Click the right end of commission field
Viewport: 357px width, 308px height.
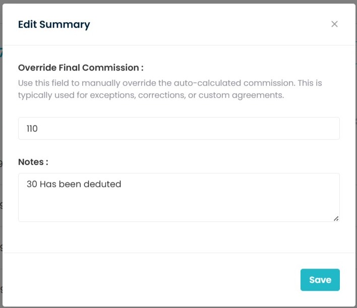pyautogui.click(x=323, y=129)
